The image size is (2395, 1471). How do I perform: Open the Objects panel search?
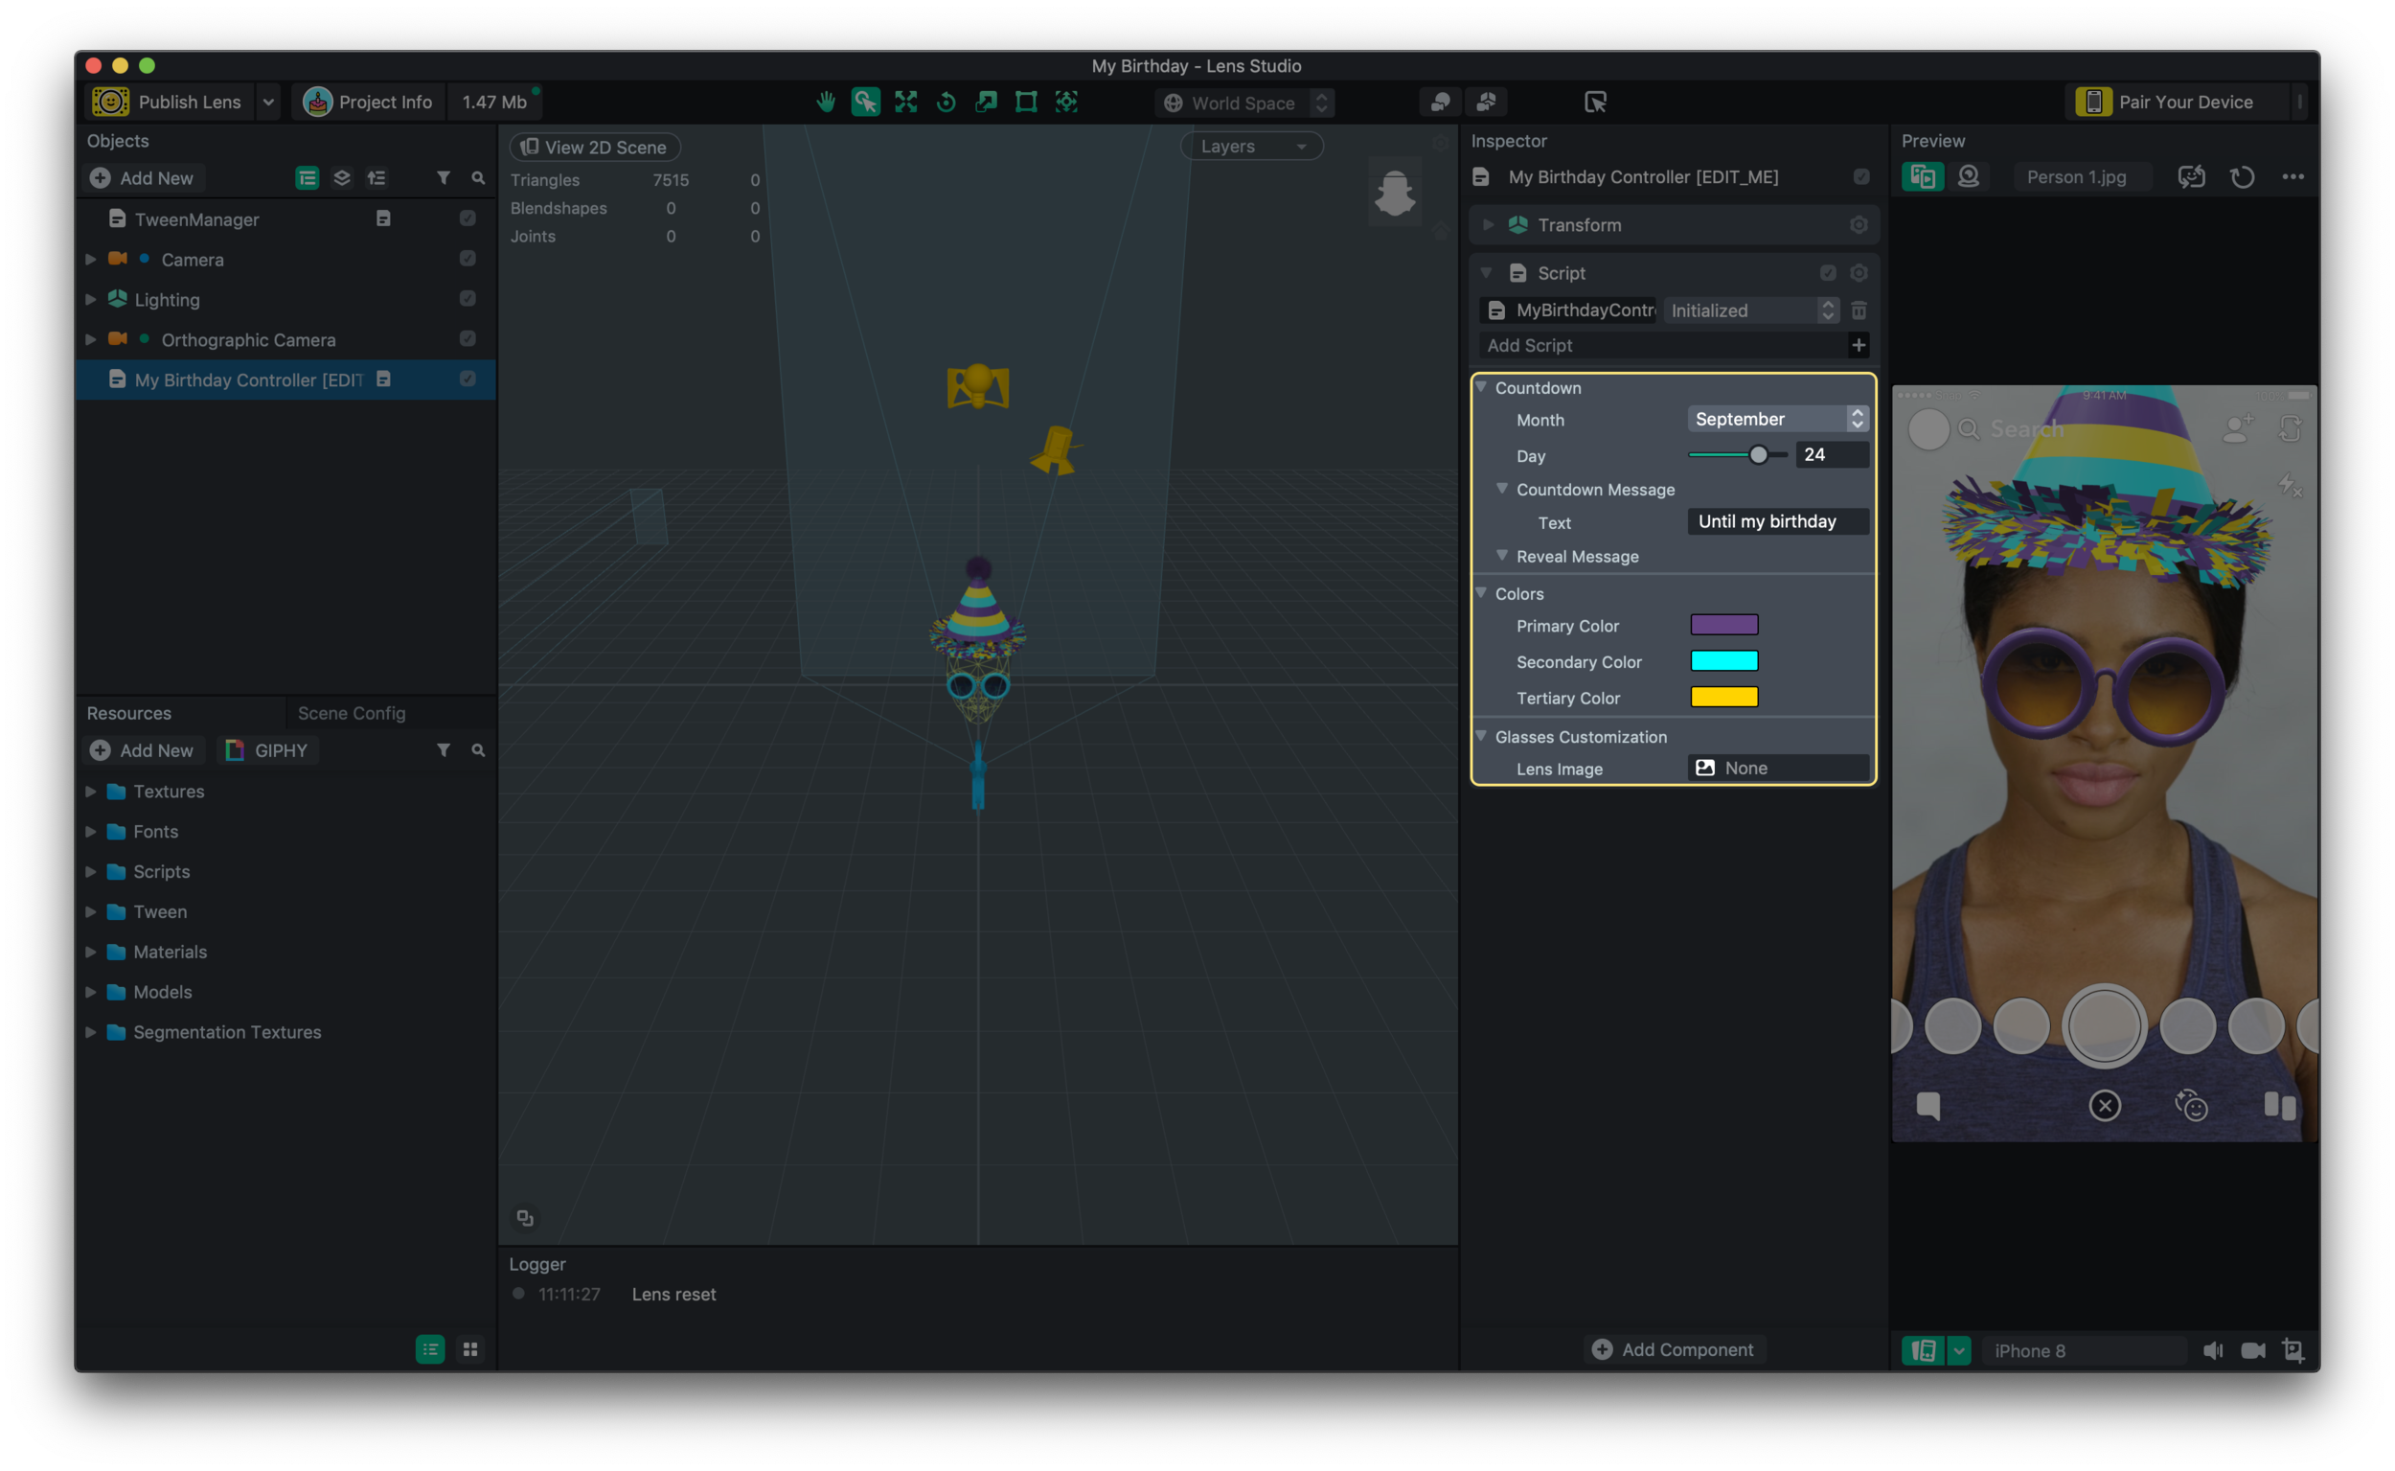[x=477, y=178]
